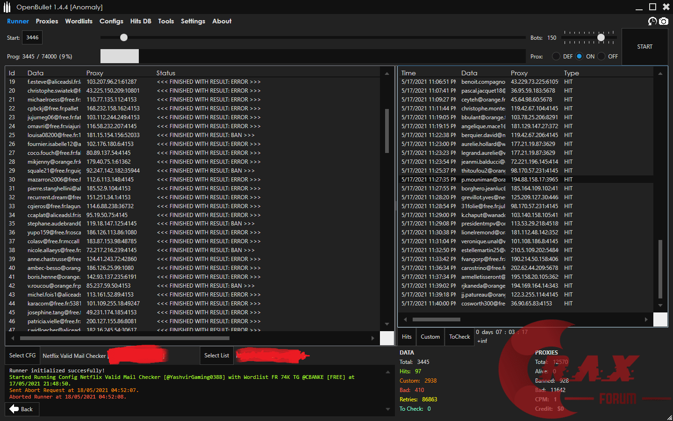
Task: Click the hits list's scroll-down arrow
Action: (x=660, y=305)
